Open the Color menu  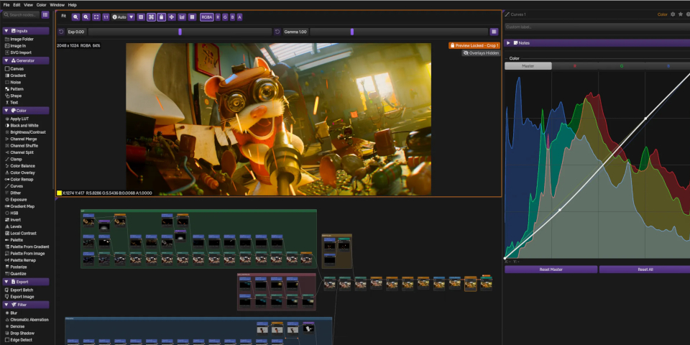tap(42, 5)
